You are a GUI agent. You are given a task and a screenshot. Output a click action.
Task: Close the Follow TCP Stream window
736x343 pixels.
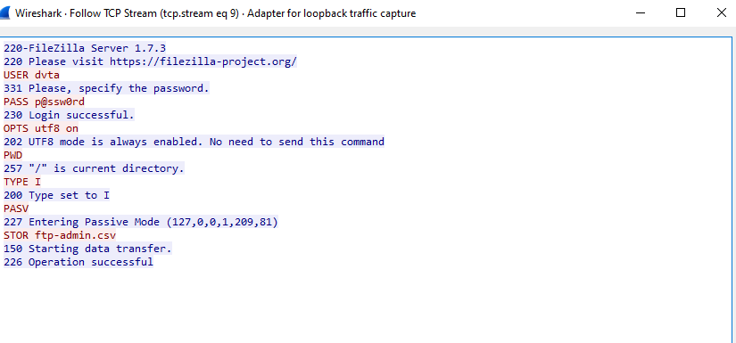point(722,13)
